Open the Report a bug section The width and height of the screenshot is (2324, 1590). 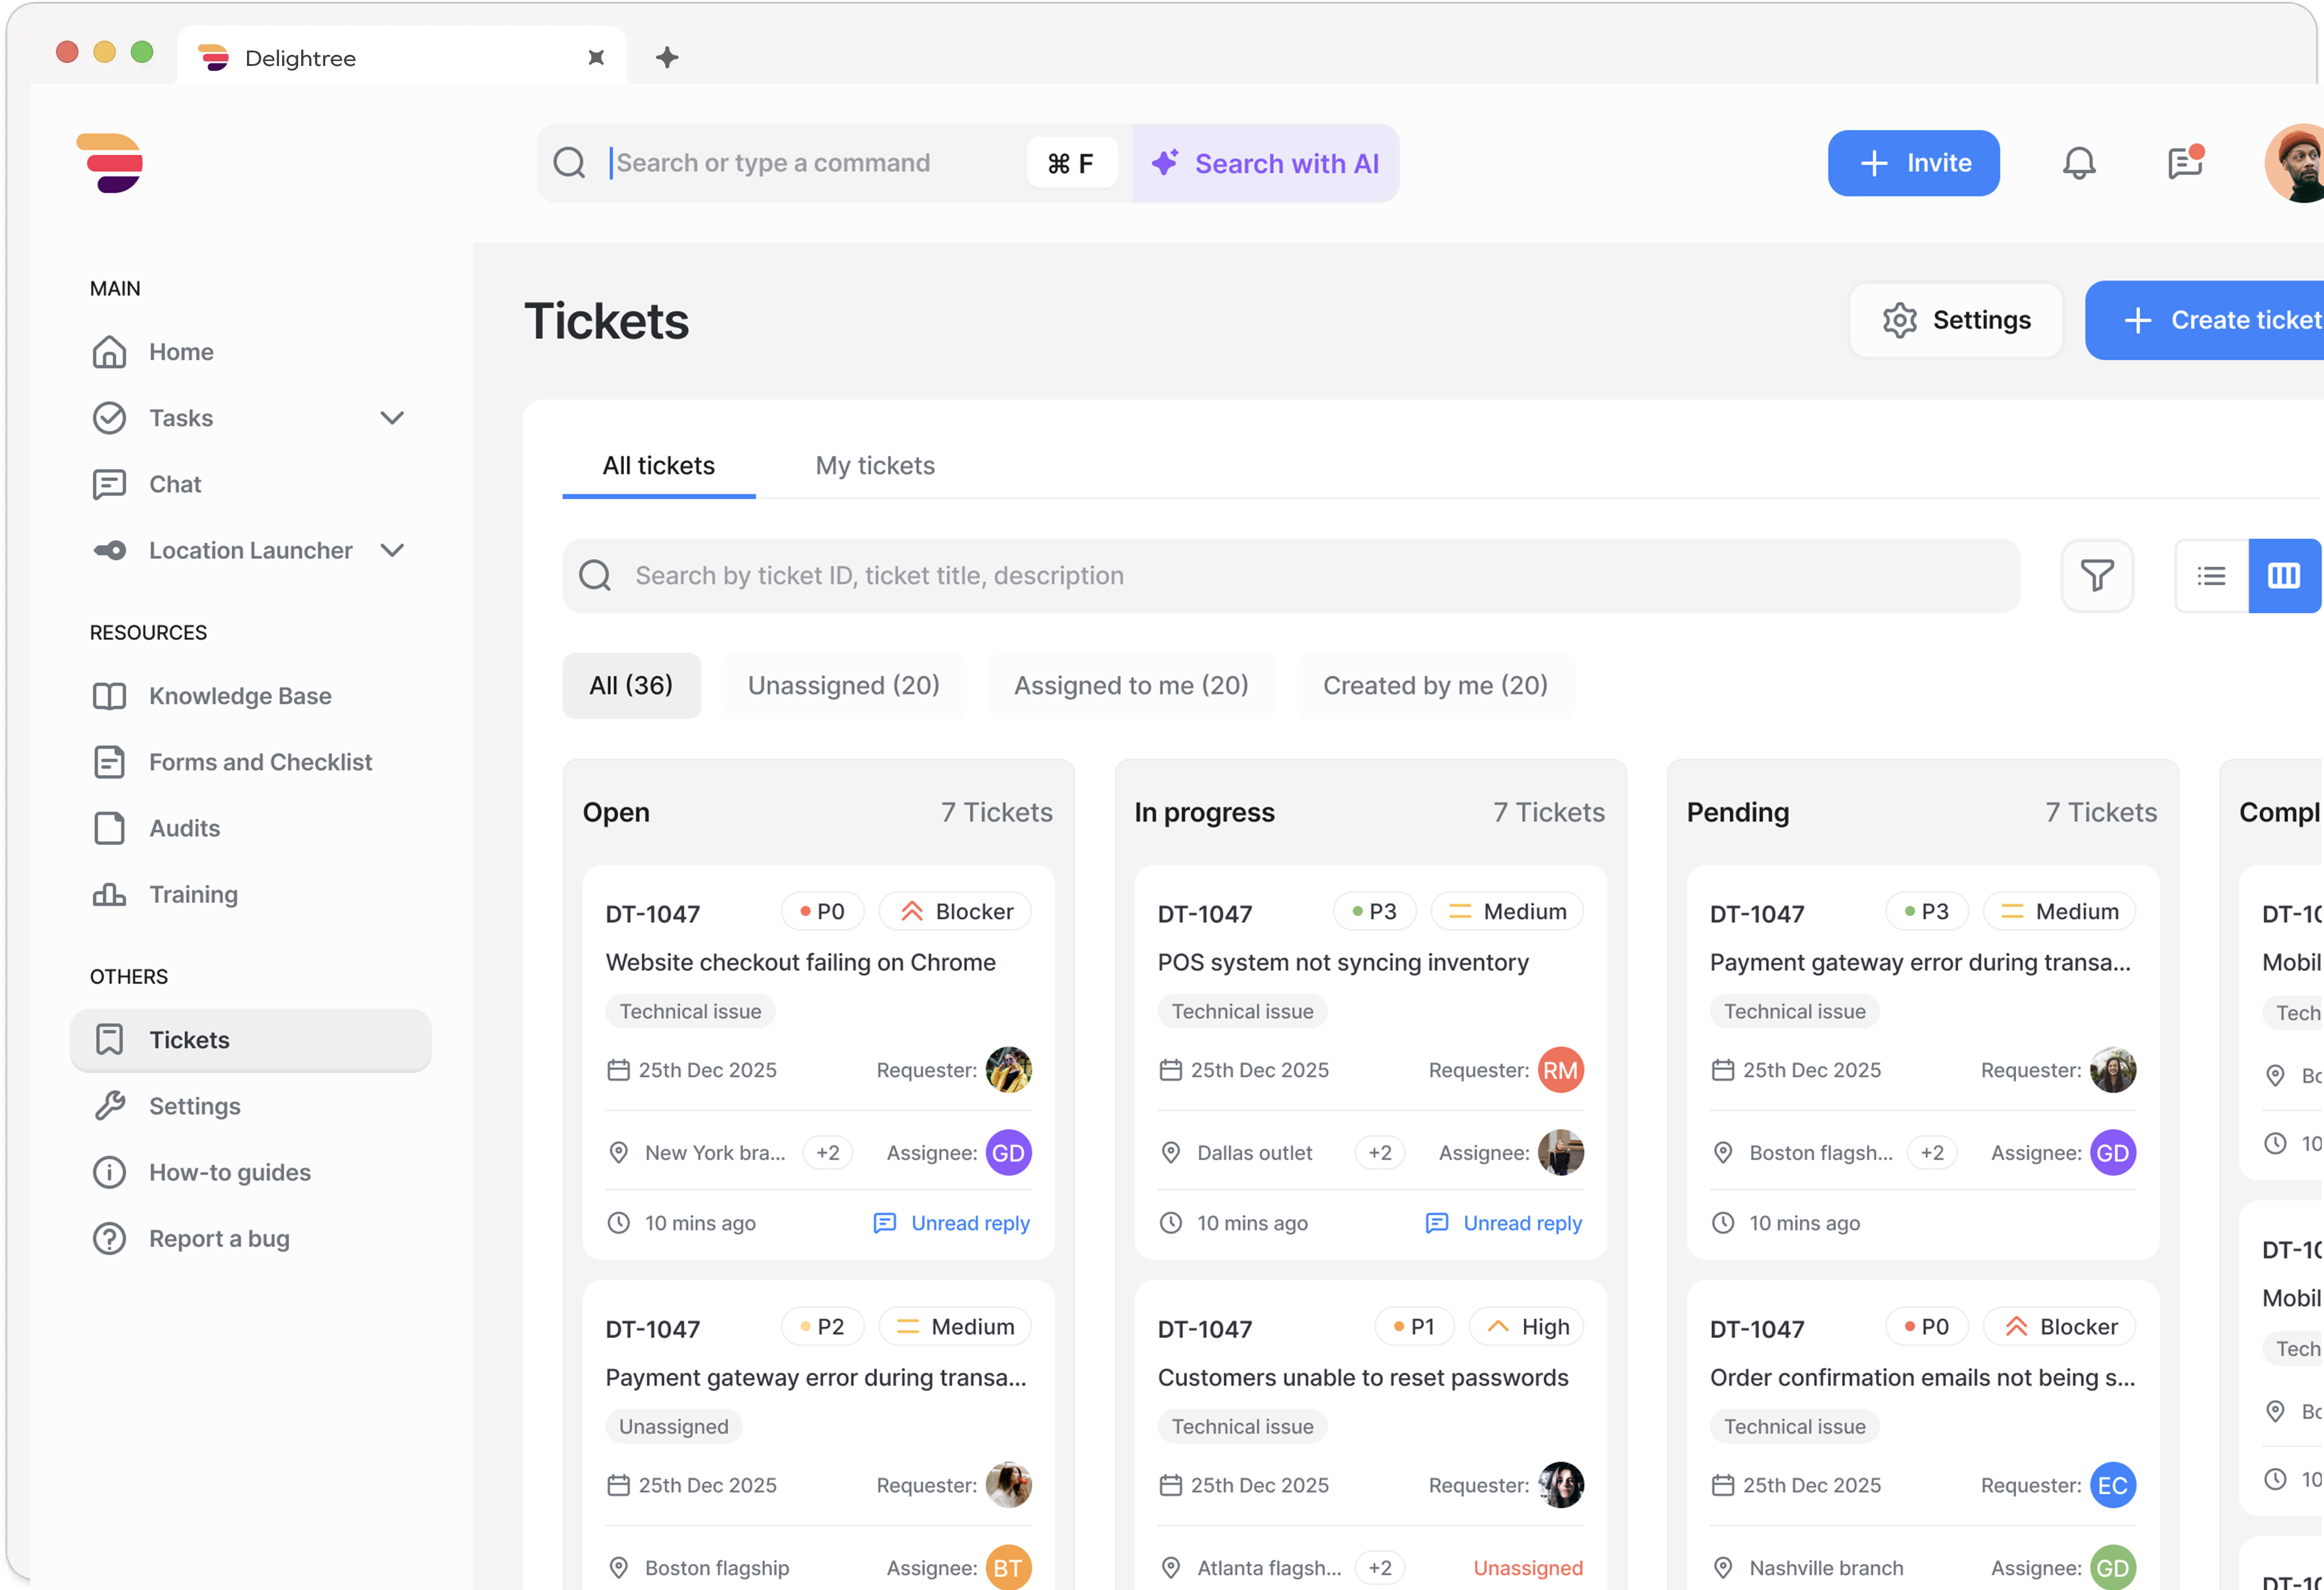pos(220,1237)
